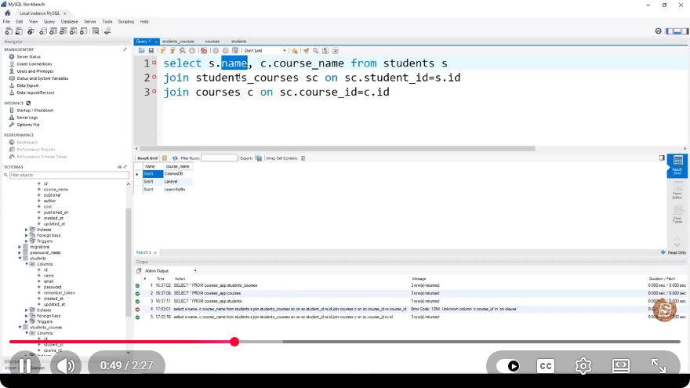Toggle word wrap icon in editor toolbar

click(x=335, y=51)
